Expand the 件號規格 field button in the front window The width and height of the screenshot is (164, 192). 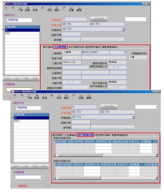[x=133, y=117]
